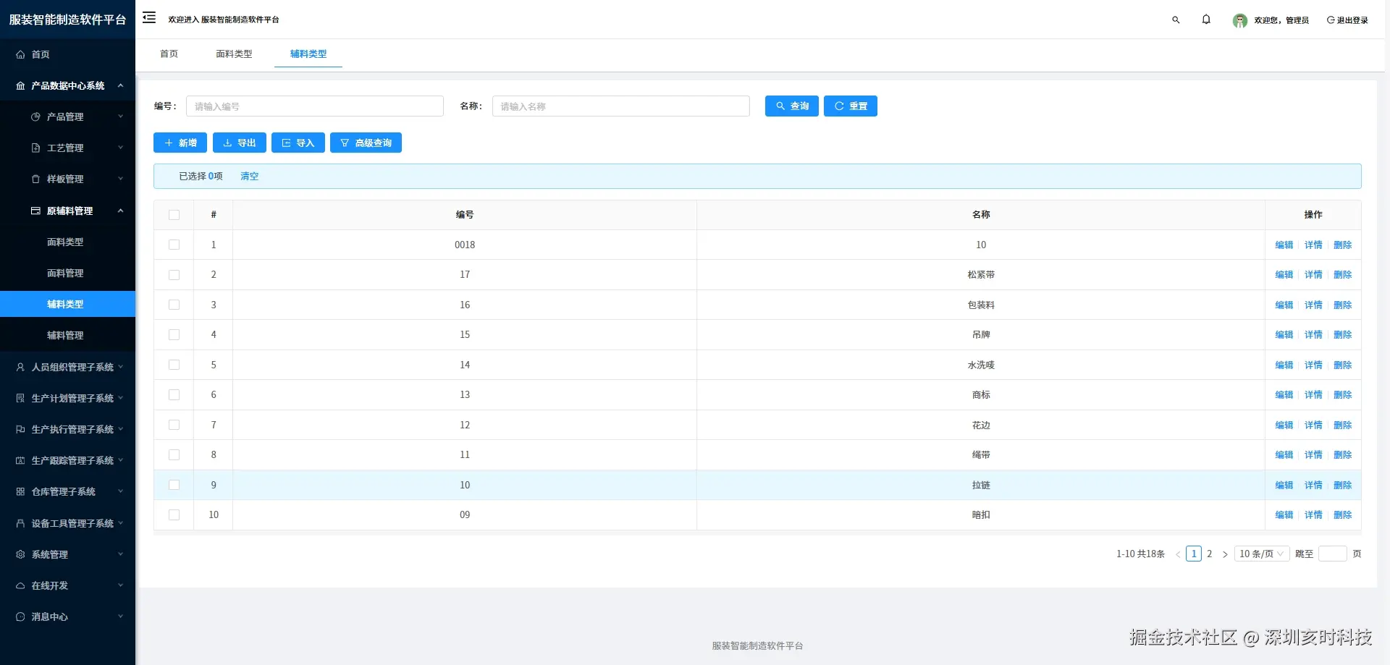Go to the previous page arrow
This screenshot has height=665, width=1390.
1178,554
